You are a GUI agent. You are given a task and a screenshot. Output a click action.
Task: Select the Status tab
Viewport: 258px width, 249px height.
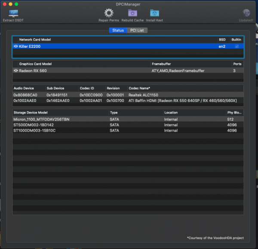(118, 30)
